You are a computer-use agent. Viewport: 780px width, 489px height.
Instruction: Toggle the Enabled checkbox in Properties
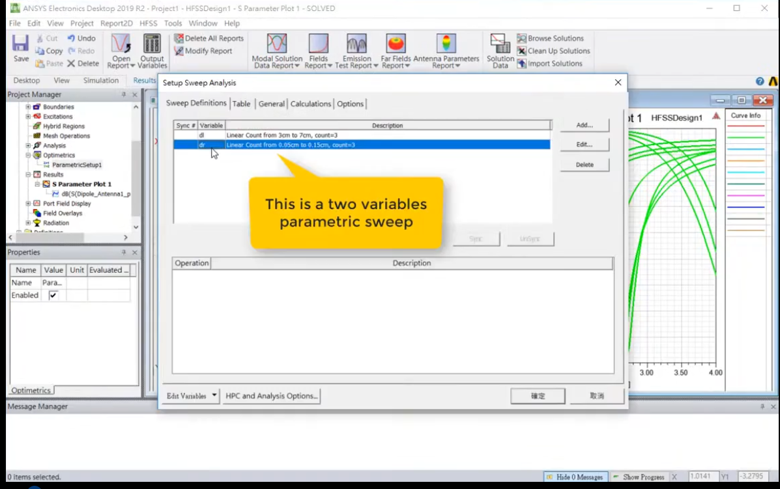(x=53, y=295)
